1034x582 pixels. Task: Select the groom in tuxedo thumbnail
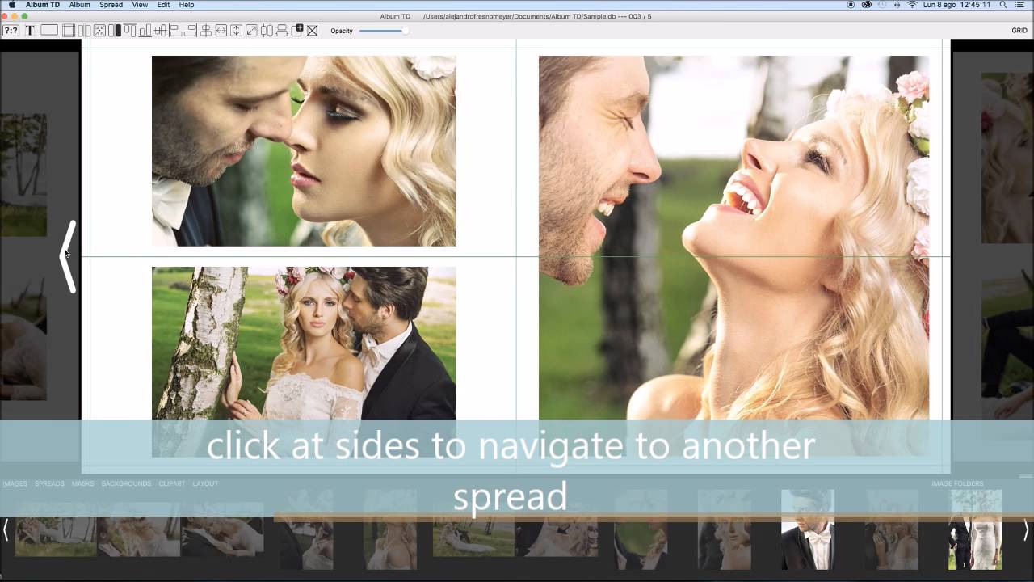(x=807, y=529)
